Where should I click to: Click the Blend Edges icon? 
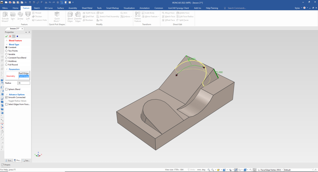(70, 14)
